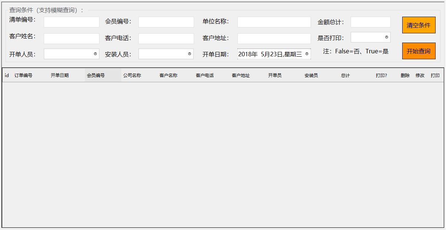Viewport: 446px width, 230px height.
Task: Focus the 清单编号 input field
Action: click(72, 22)
